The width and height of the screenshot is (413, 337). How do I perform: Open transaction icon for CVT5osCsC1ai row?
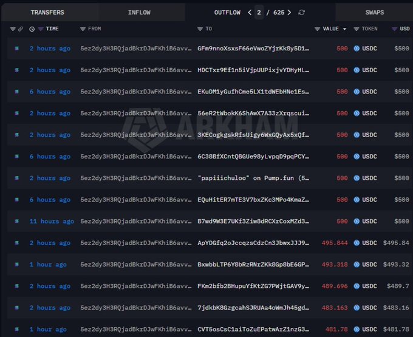pos(16,329)
